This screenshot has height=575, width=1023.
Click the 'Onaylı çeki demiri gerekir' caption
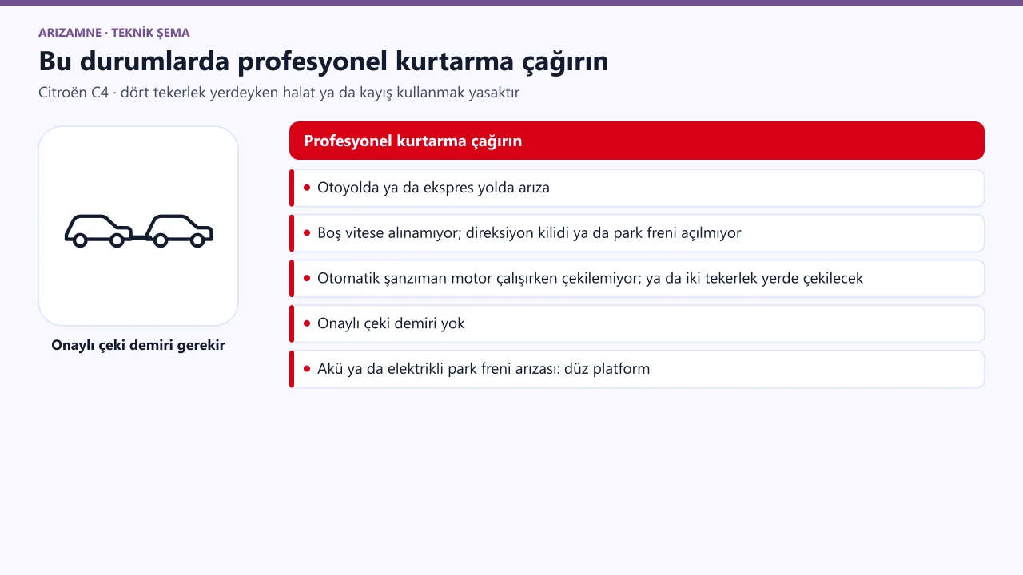(x=138, y=345)
